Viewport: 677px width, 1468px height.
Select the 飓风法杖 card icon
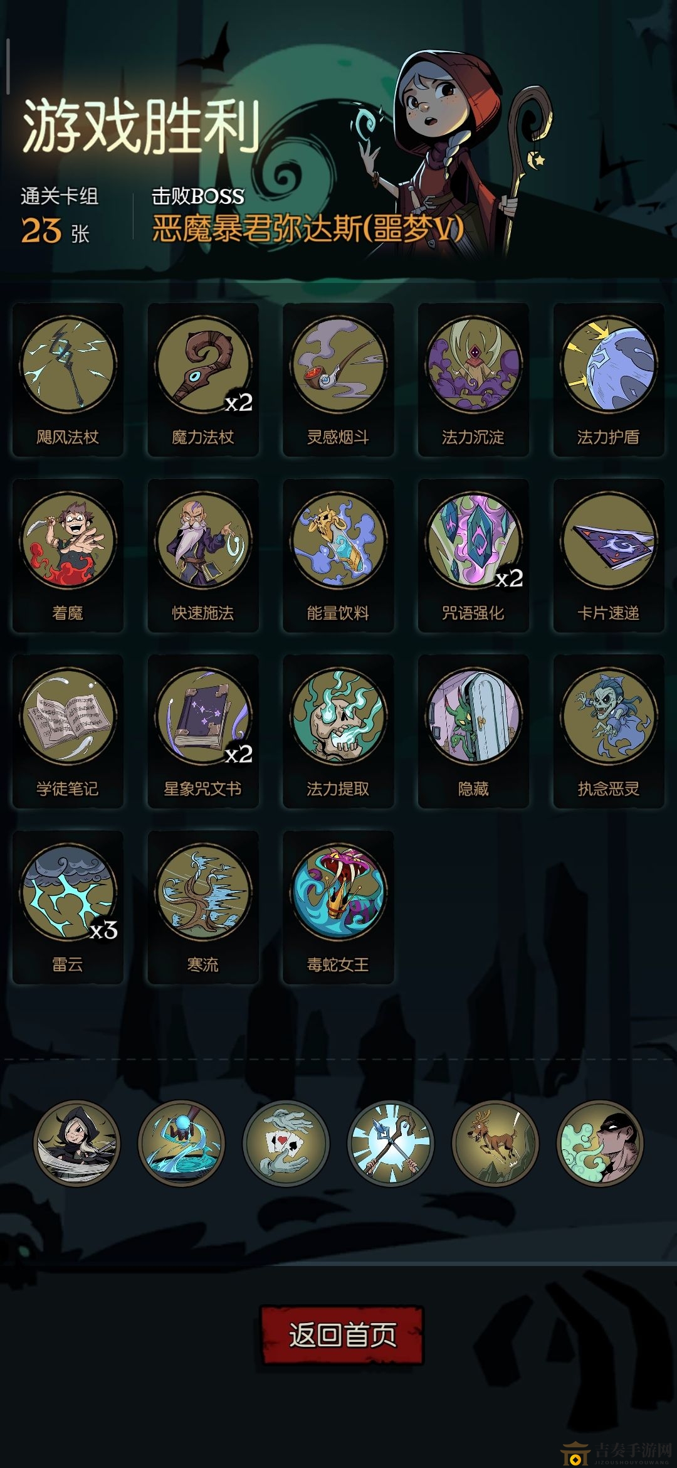pyautogui.click(x=68, y=380)
